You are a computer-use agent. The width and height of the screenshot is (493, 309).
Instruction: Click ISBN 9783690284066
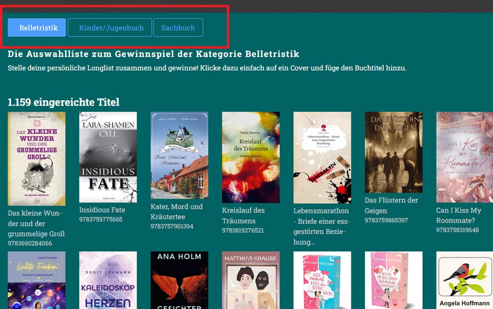tap(30, 243)
